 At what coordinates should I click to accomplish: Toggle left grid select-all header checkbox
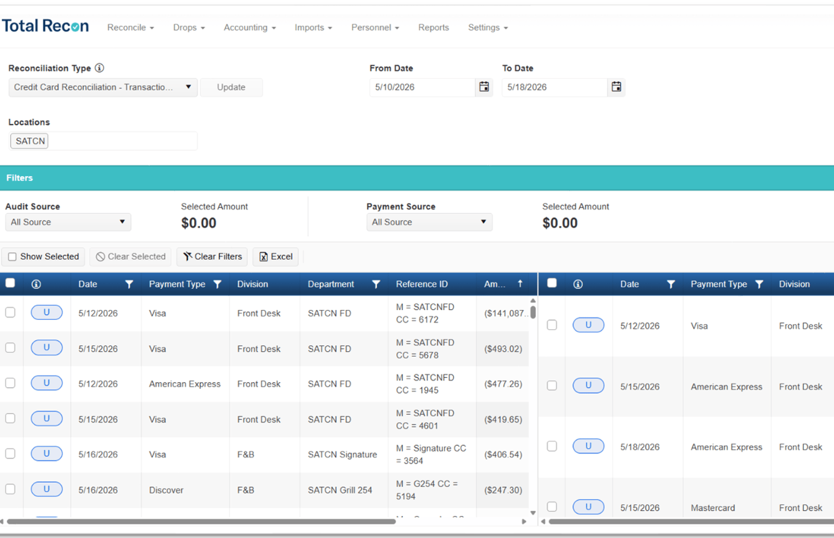coord(10,283)
